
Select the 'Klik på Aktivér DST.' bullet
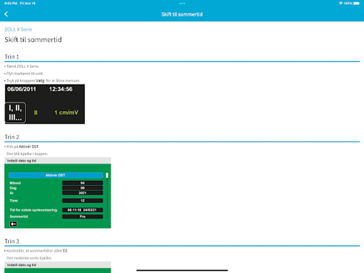point(22,147)
